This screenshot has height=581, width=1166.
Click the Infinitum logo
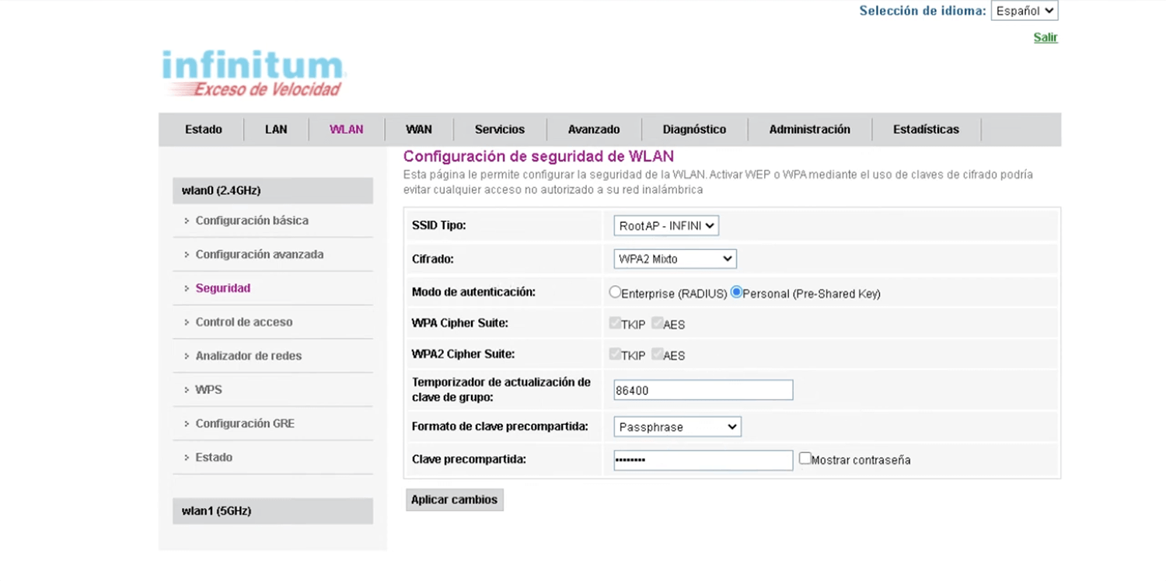254,73
